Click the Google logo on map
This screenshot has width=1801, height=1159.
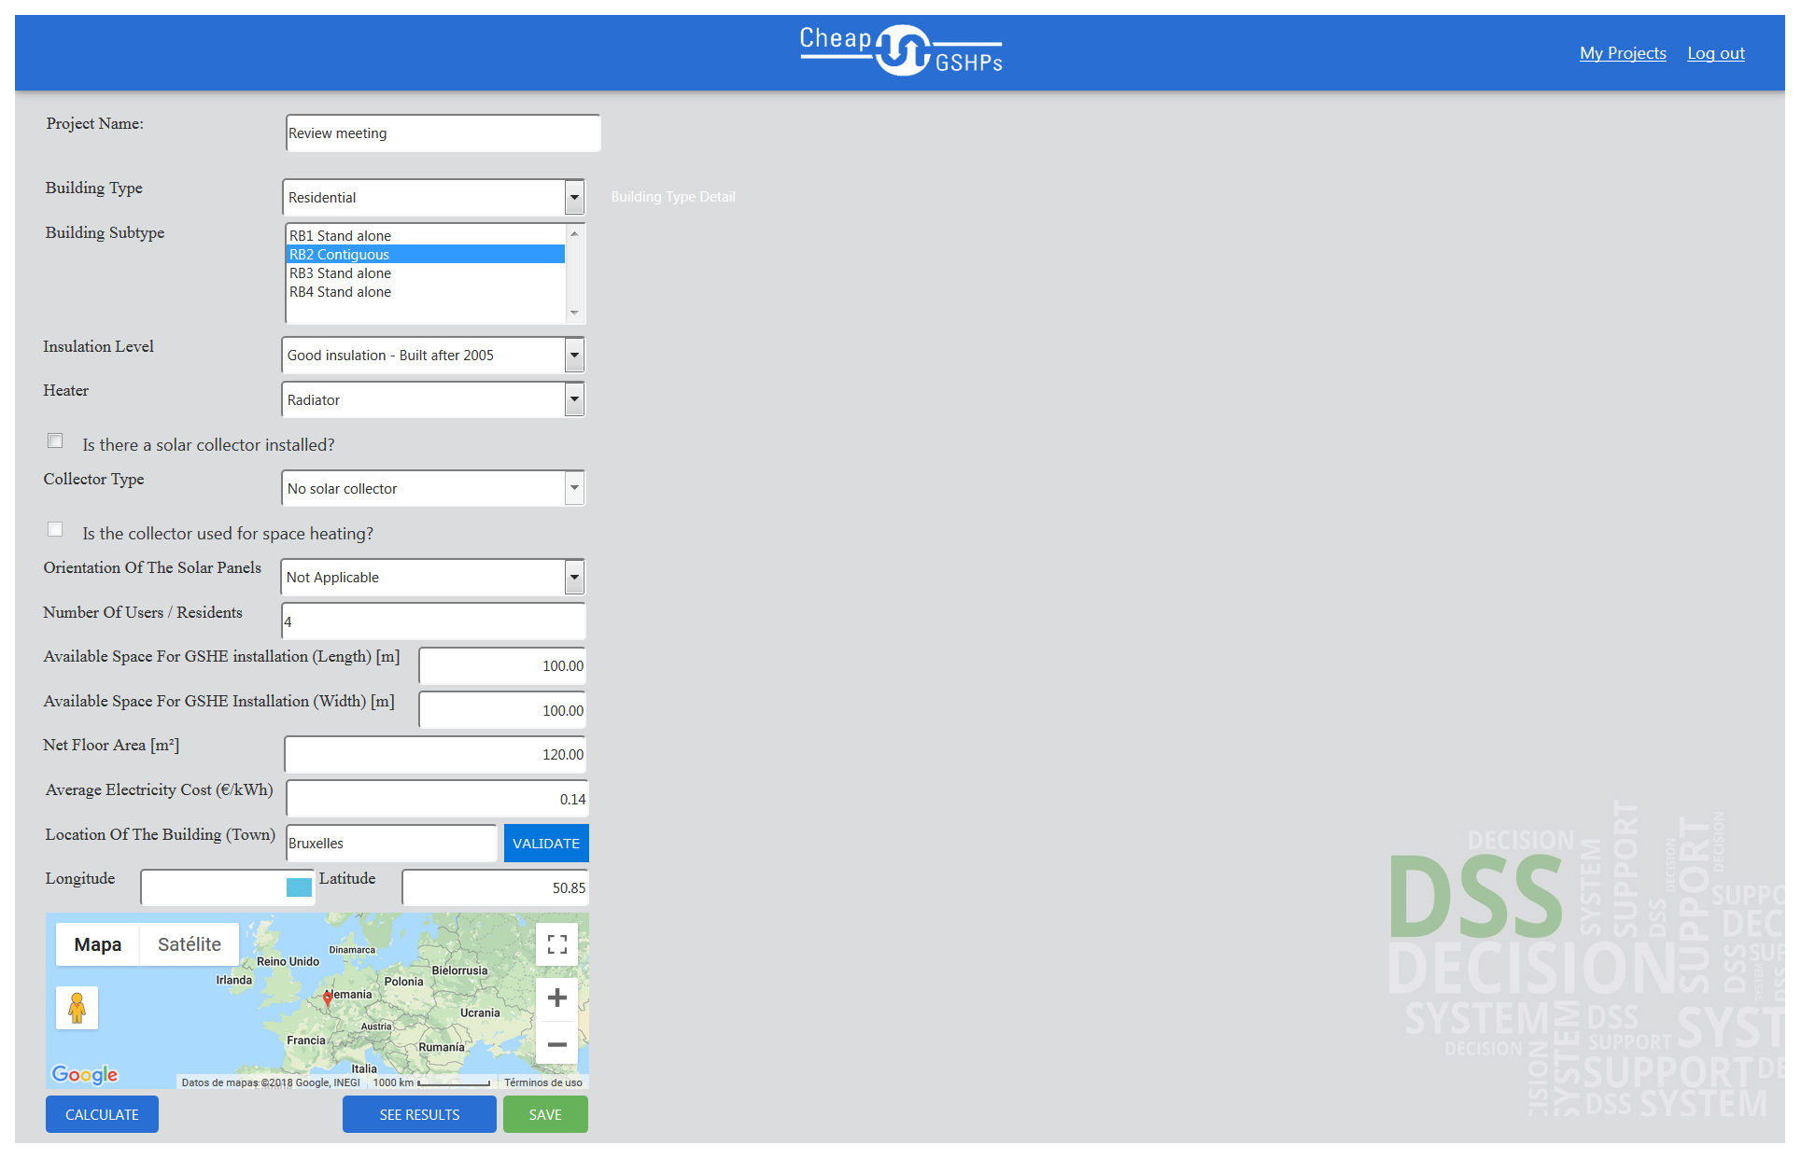(85, 1074)
